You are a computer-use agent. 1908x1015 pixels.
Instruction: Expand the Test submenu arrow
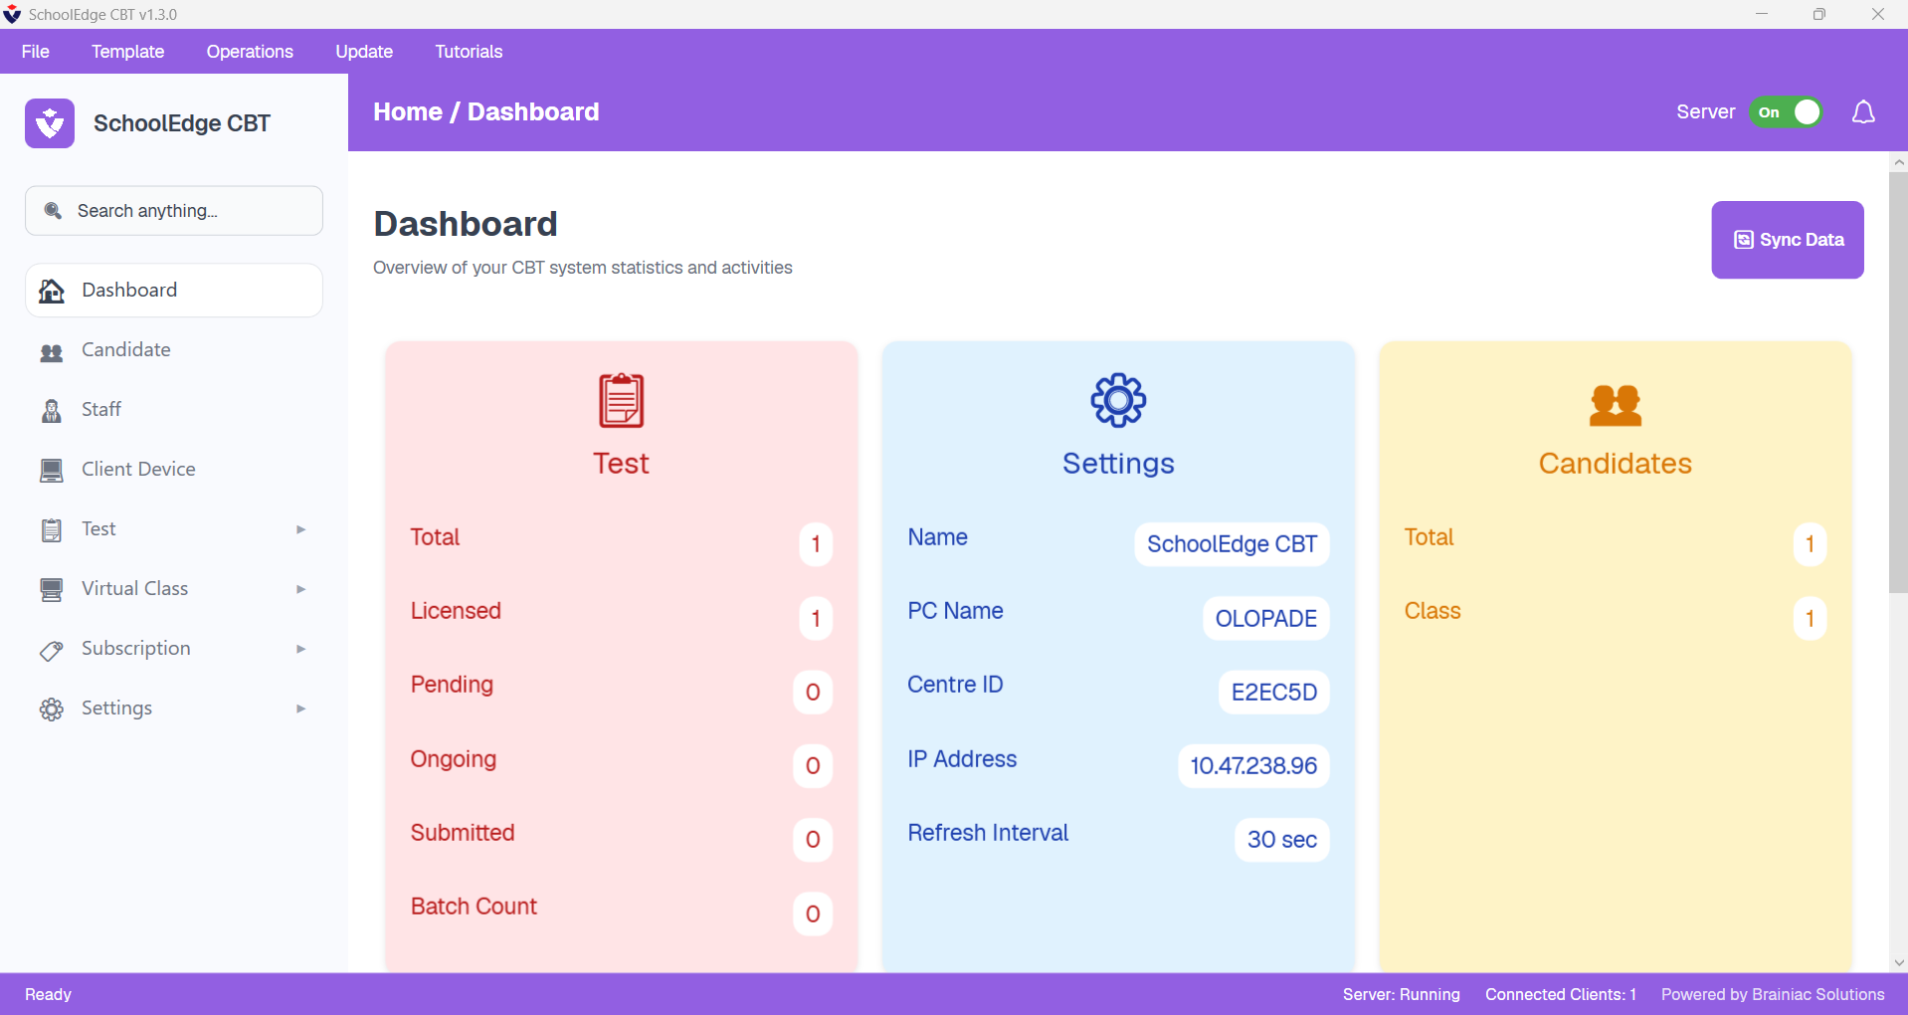(300, 529)
